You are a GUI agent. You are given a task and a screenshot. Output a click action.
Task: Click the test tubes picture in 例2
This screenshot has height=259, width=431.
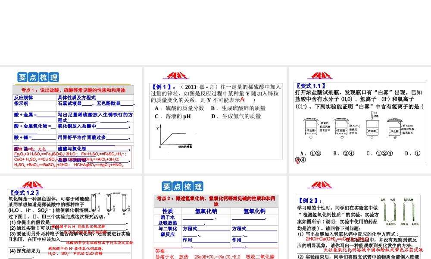pos(400,212)
